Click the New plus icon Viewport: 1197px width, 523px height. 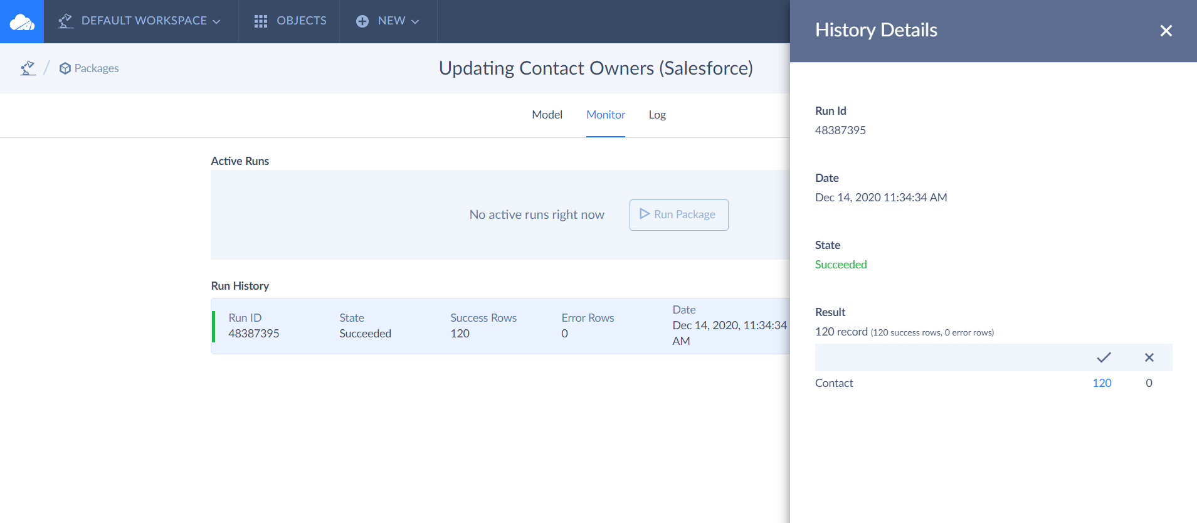pyautogui.click(x=362, y=21)
